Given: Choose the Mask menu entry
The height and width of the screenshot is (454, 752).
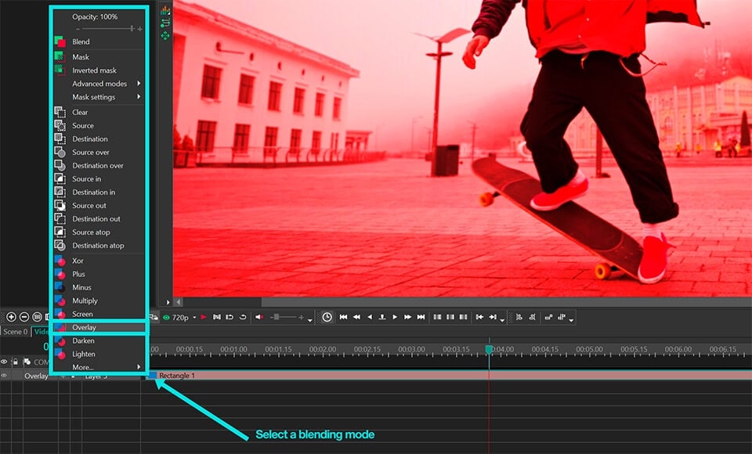Looking at the screenshot, I should tap(99, 56).
